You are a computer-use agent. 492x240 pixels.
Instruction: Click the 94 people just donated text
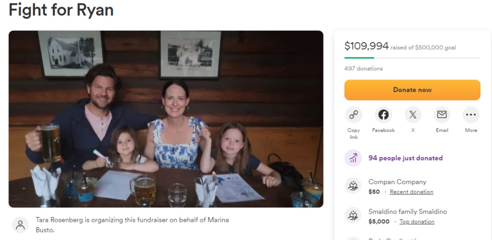[x=405, y=158]
